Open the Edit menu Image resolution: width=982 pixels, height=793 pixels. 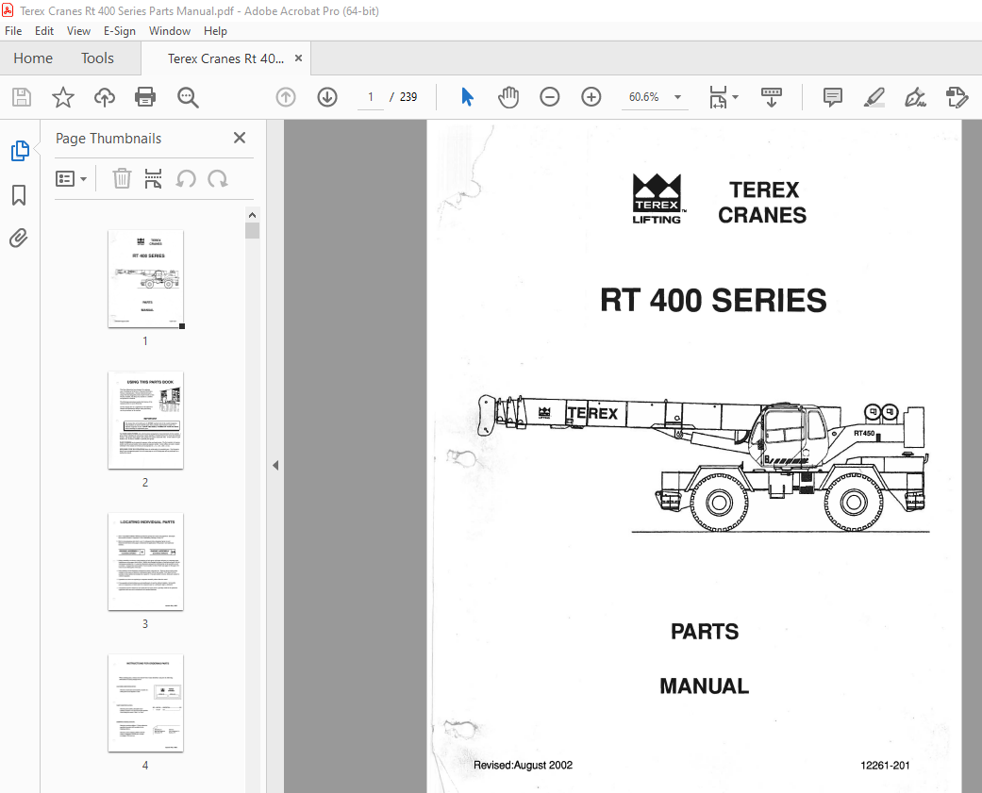pyautogui.click(x=43, y=31)
